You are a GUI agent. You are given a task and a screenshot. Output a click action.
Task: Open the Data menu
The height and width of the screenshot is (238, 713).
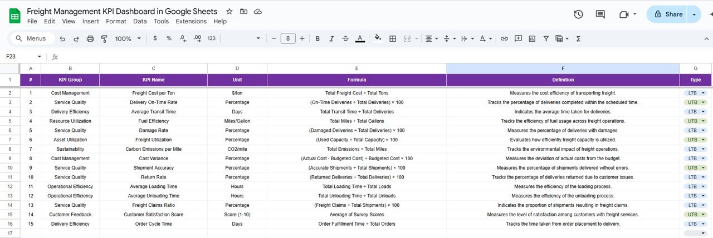(140, 21)
